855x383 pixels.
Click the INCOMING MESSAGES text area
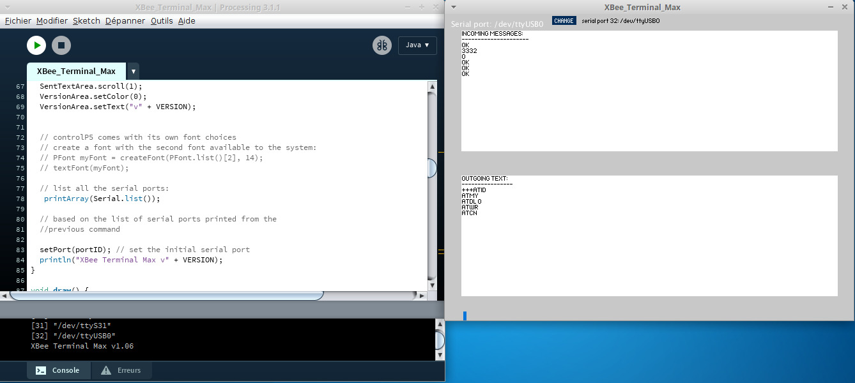[649, 91]
